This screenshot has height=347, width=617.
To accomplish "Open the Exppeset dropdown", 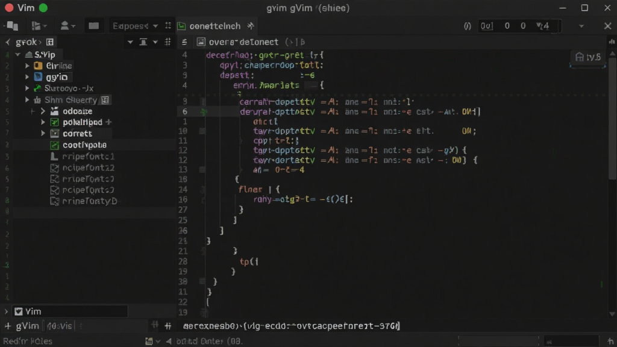I will point(135,26).
